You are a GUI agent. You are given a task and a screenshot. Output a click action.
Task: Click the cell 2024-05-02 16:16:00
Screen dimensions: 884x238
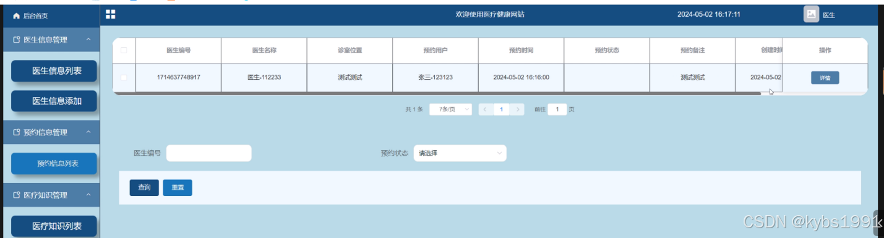[x=521, y=78]
